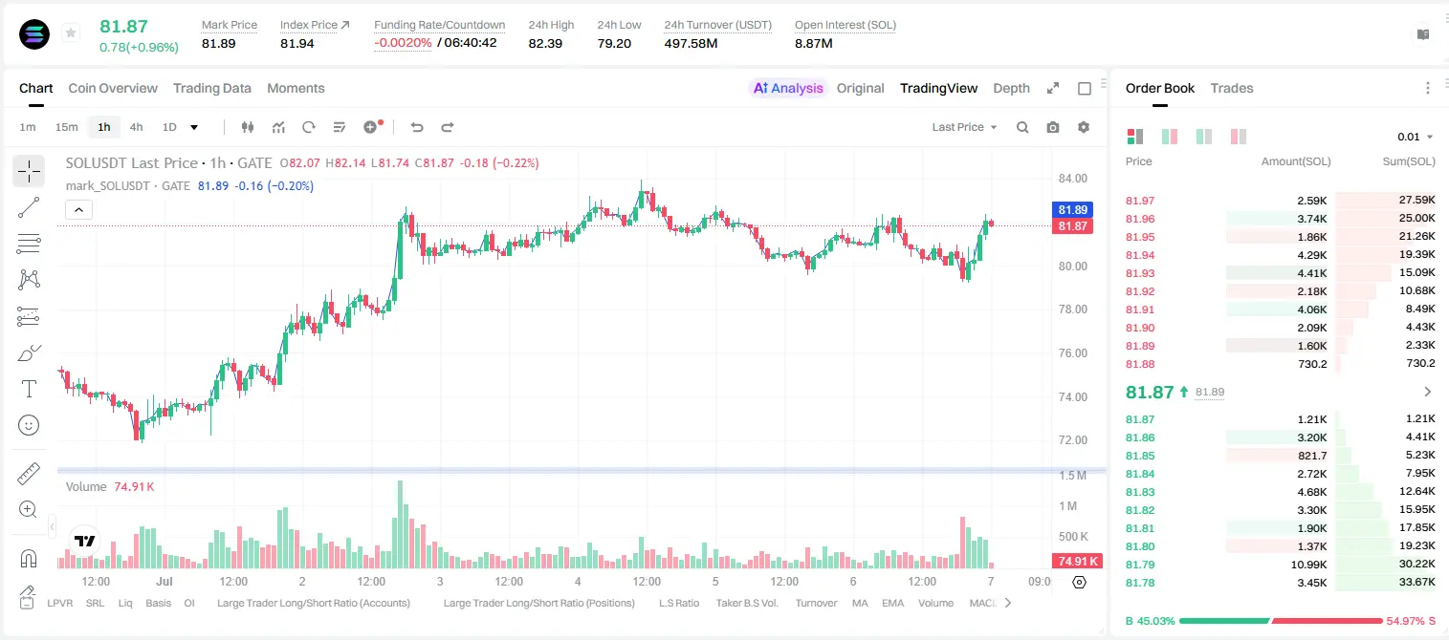Open the emoji sticker tool
Viewport: 1449px width, 640px height.
point(29,425)
